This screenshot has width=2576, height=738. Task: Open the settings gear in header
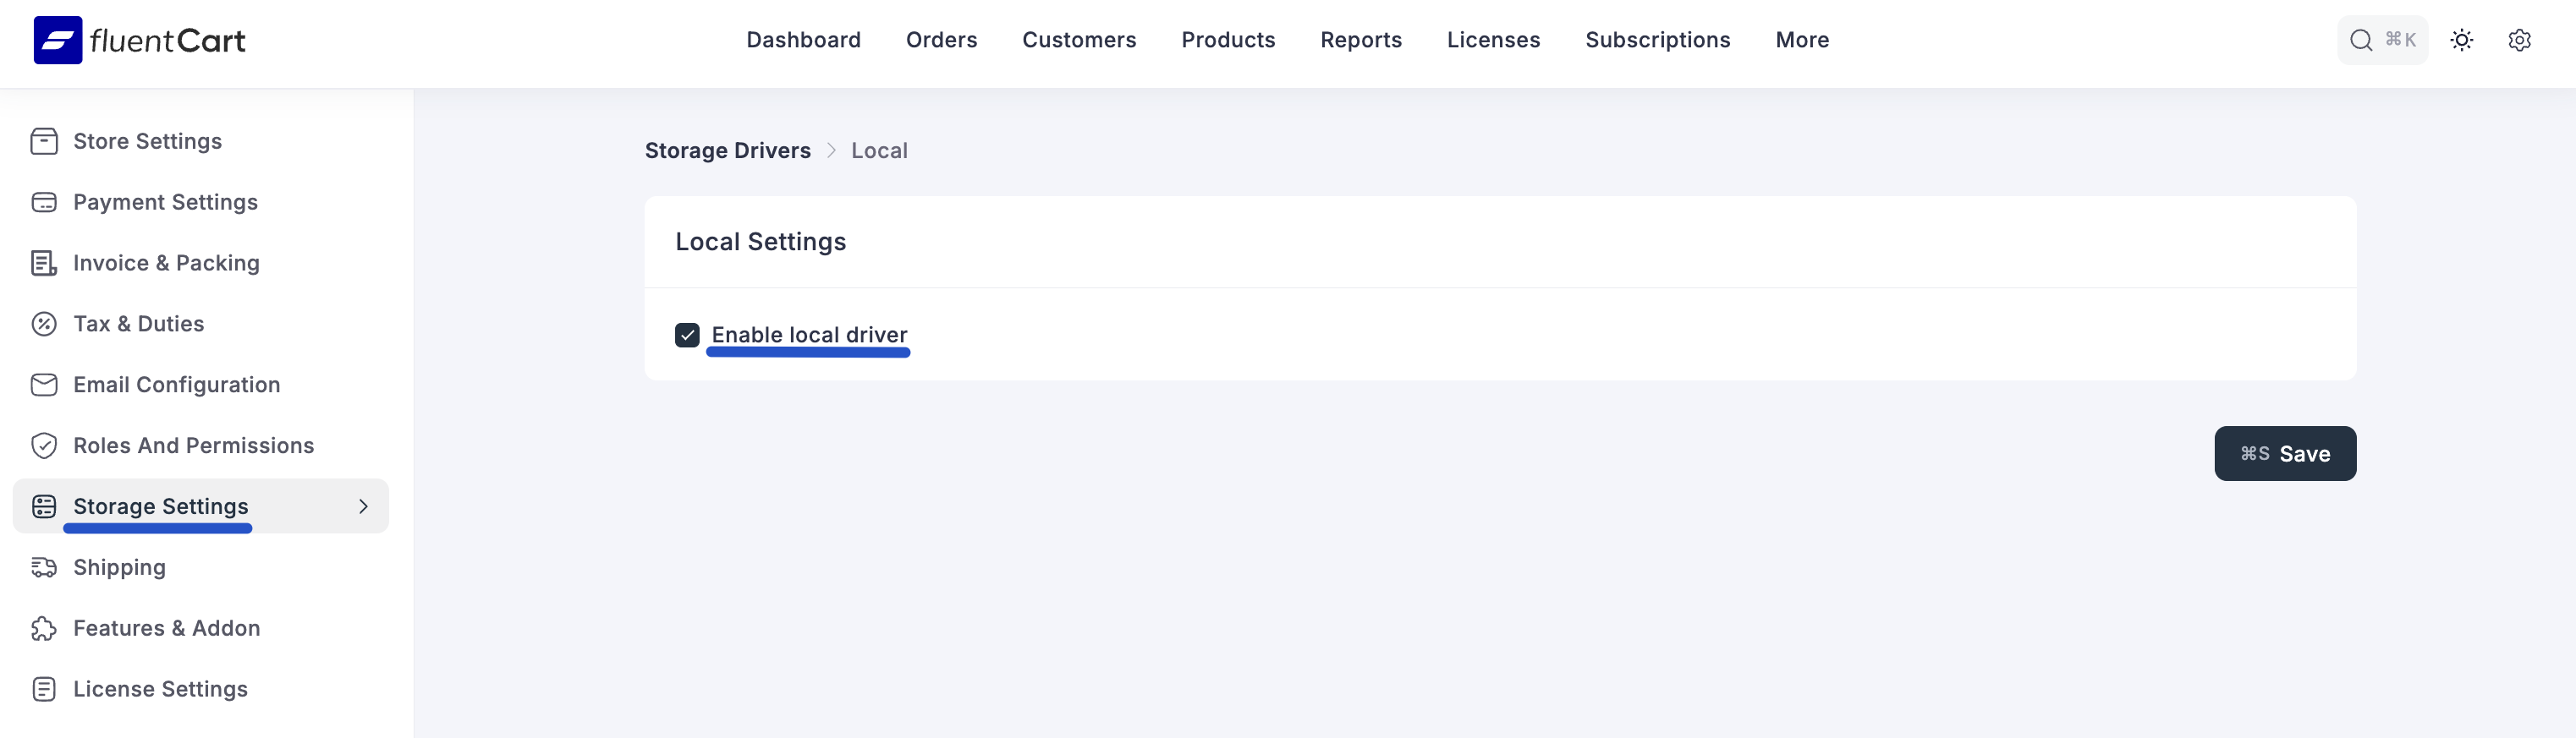pos(2519,40)
